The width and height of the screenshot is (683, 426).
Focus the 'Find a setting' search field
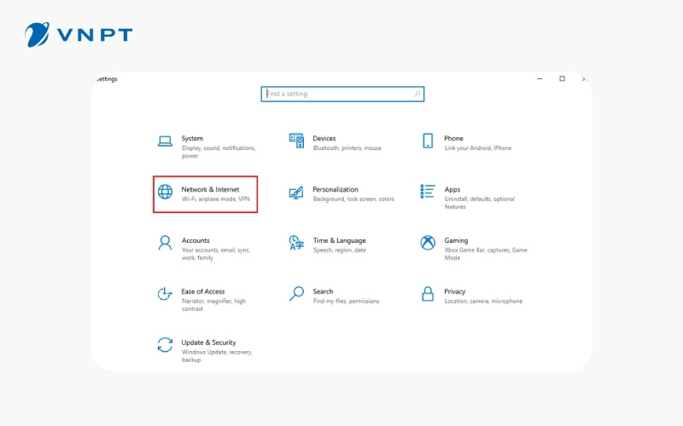coord(341,94)
